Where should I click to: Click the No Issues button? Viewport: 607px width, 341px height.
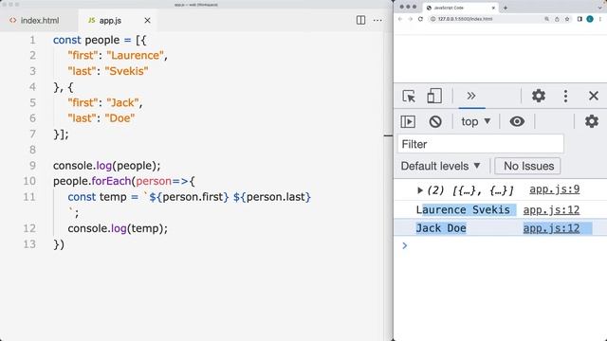[527, 167]
